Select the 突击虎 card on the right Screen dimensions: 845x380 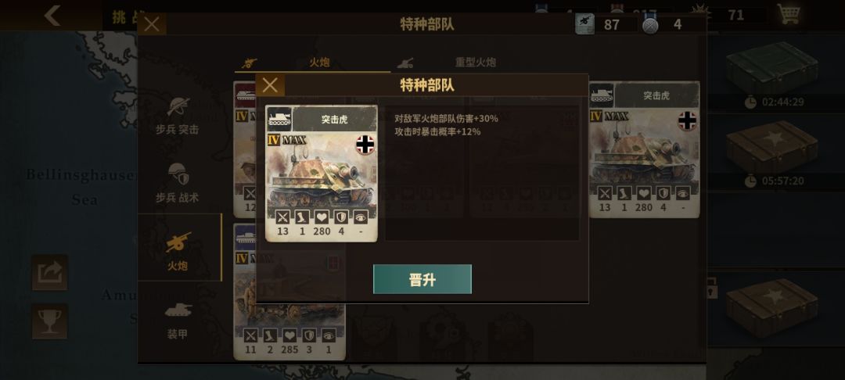tap(644, 149)
